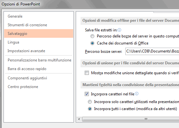
Task: Choose Incorpora solo caratteri utilizzati option
Action: coord(90,102)
